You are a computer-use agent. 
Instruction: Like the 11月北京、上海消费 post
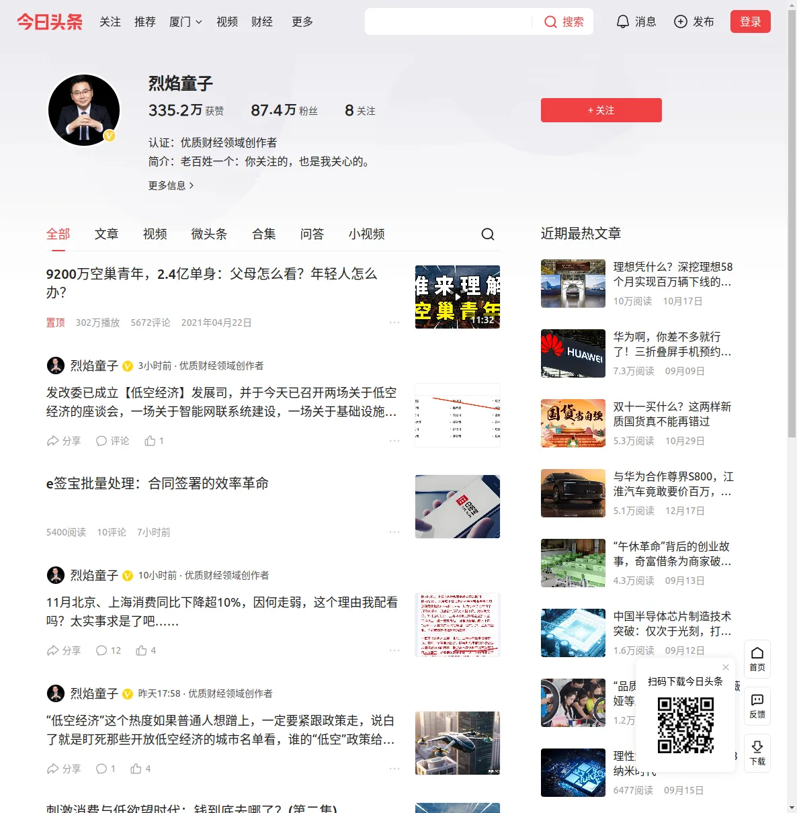[146, 650]
